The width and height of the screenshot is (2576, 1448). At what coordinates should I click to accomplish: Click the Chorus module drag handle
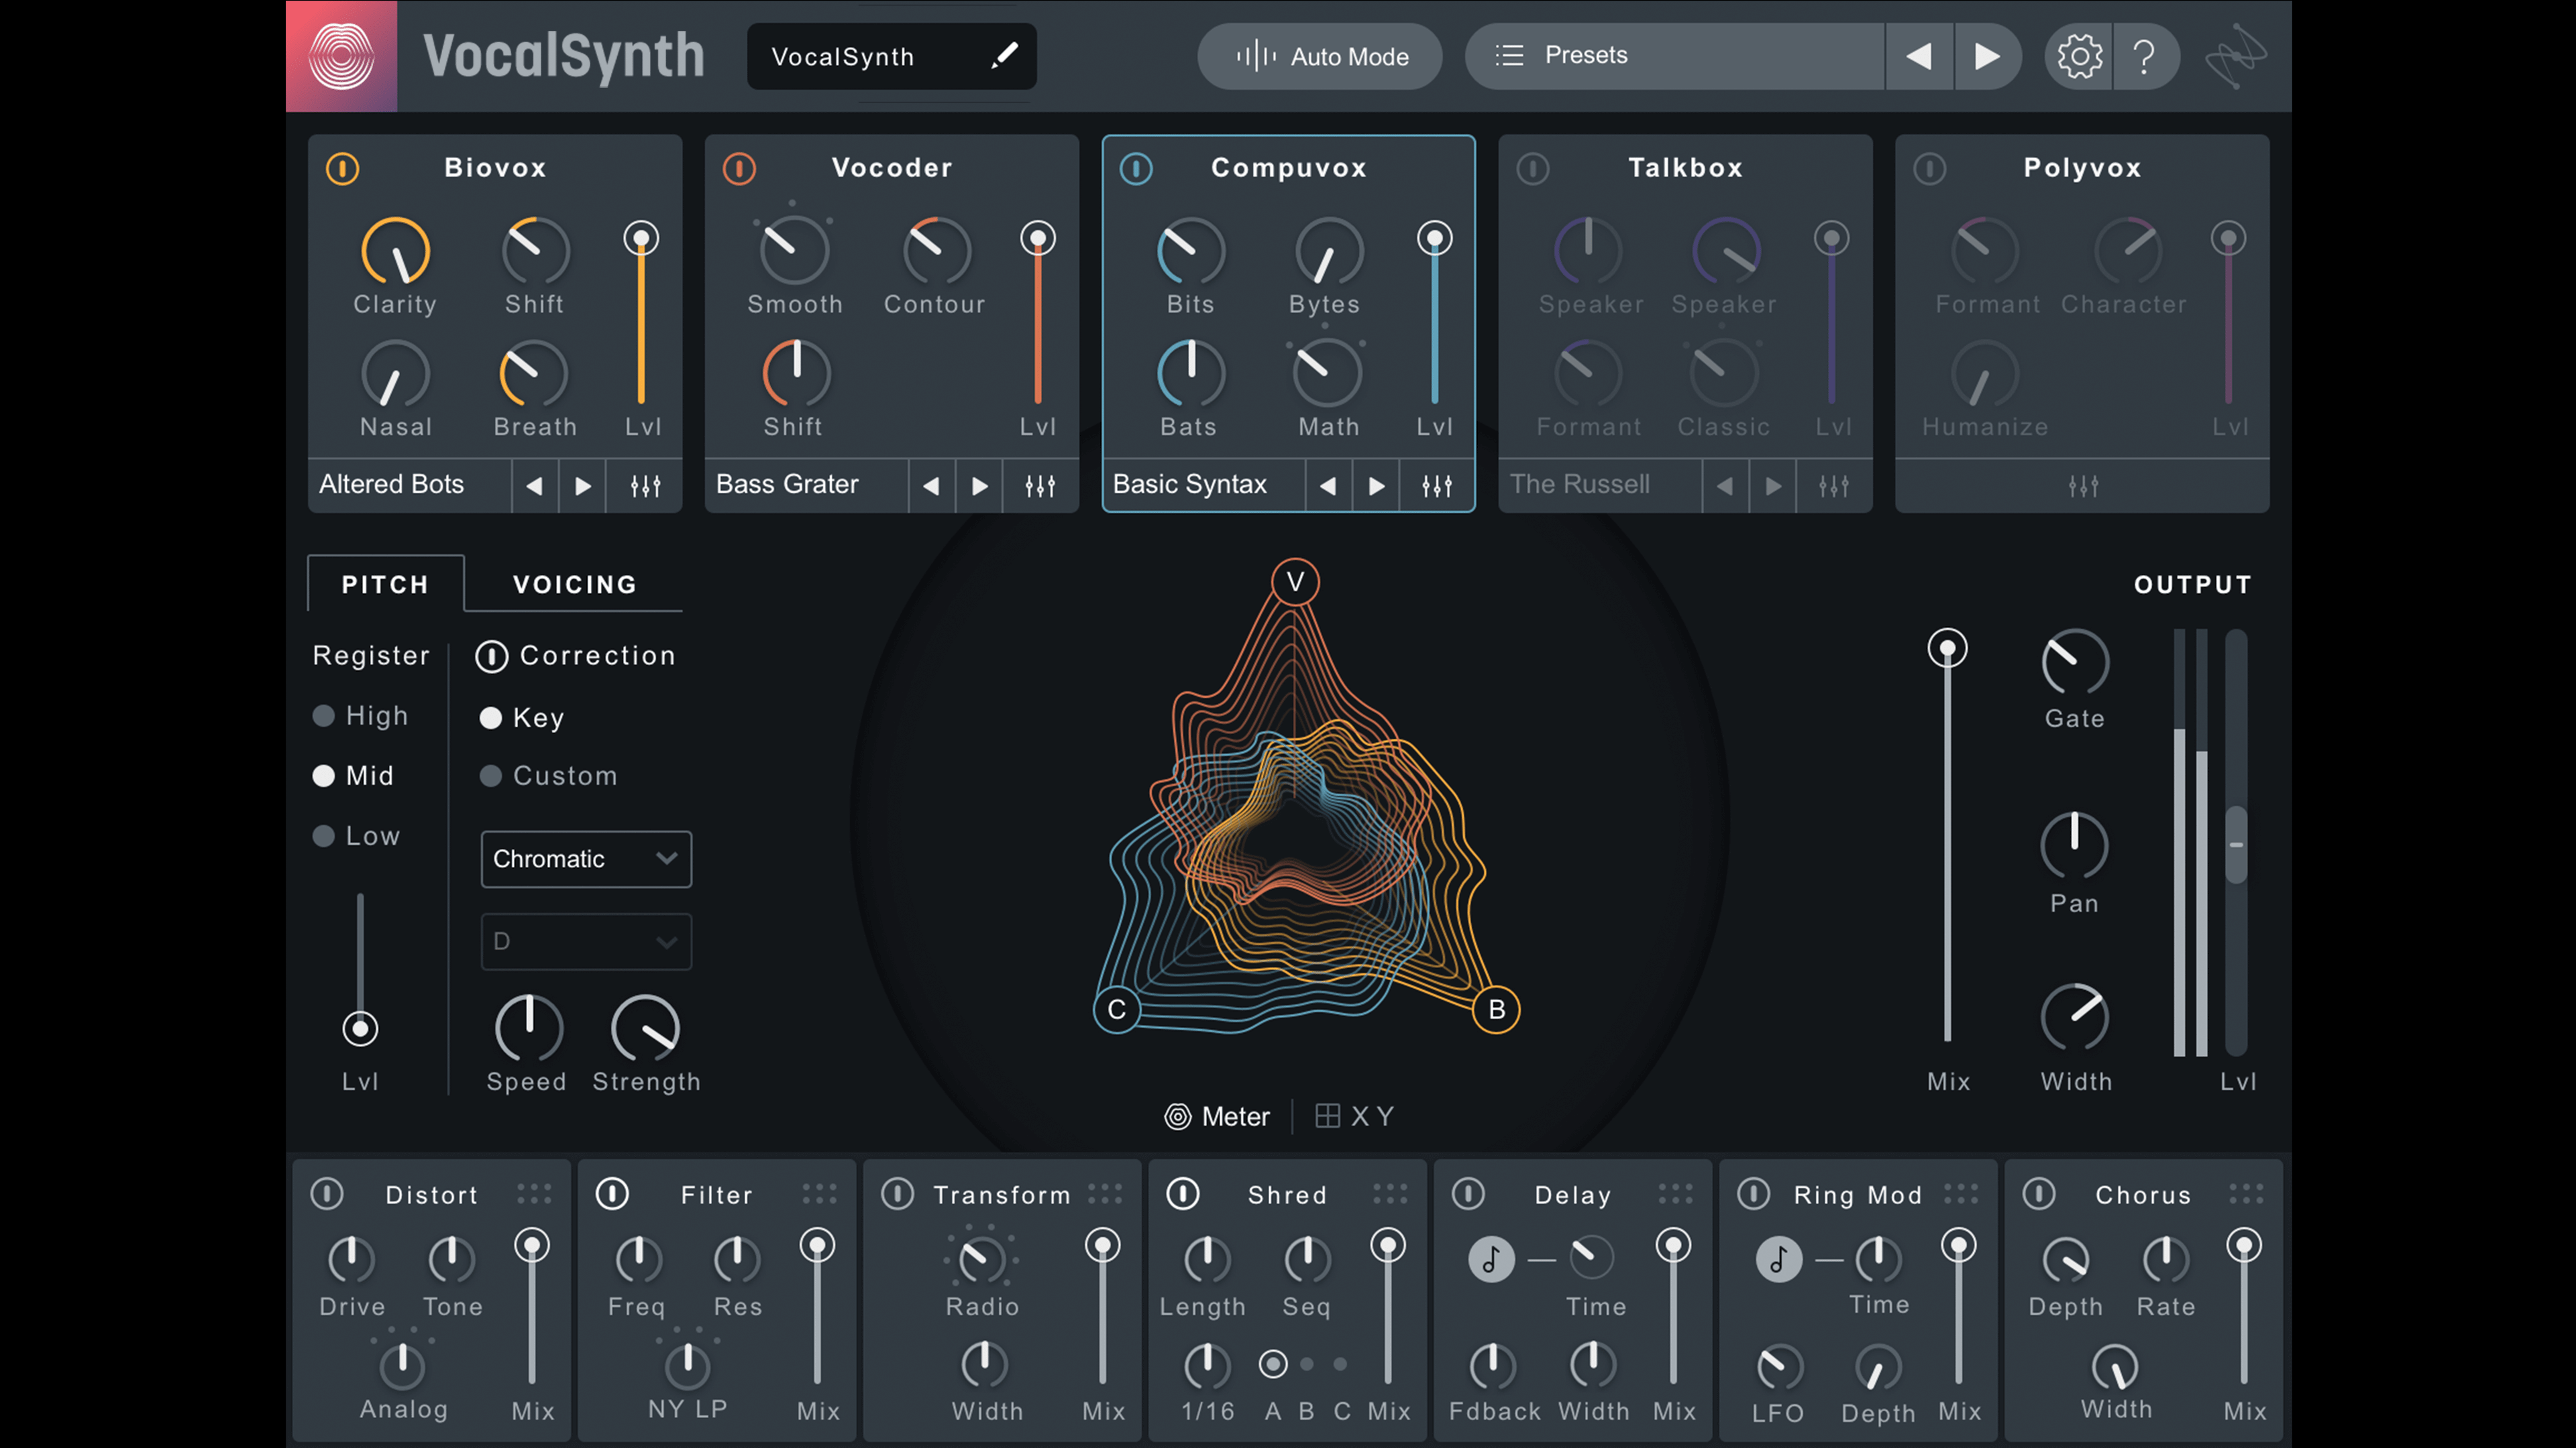click(x=2246, y=1194)
